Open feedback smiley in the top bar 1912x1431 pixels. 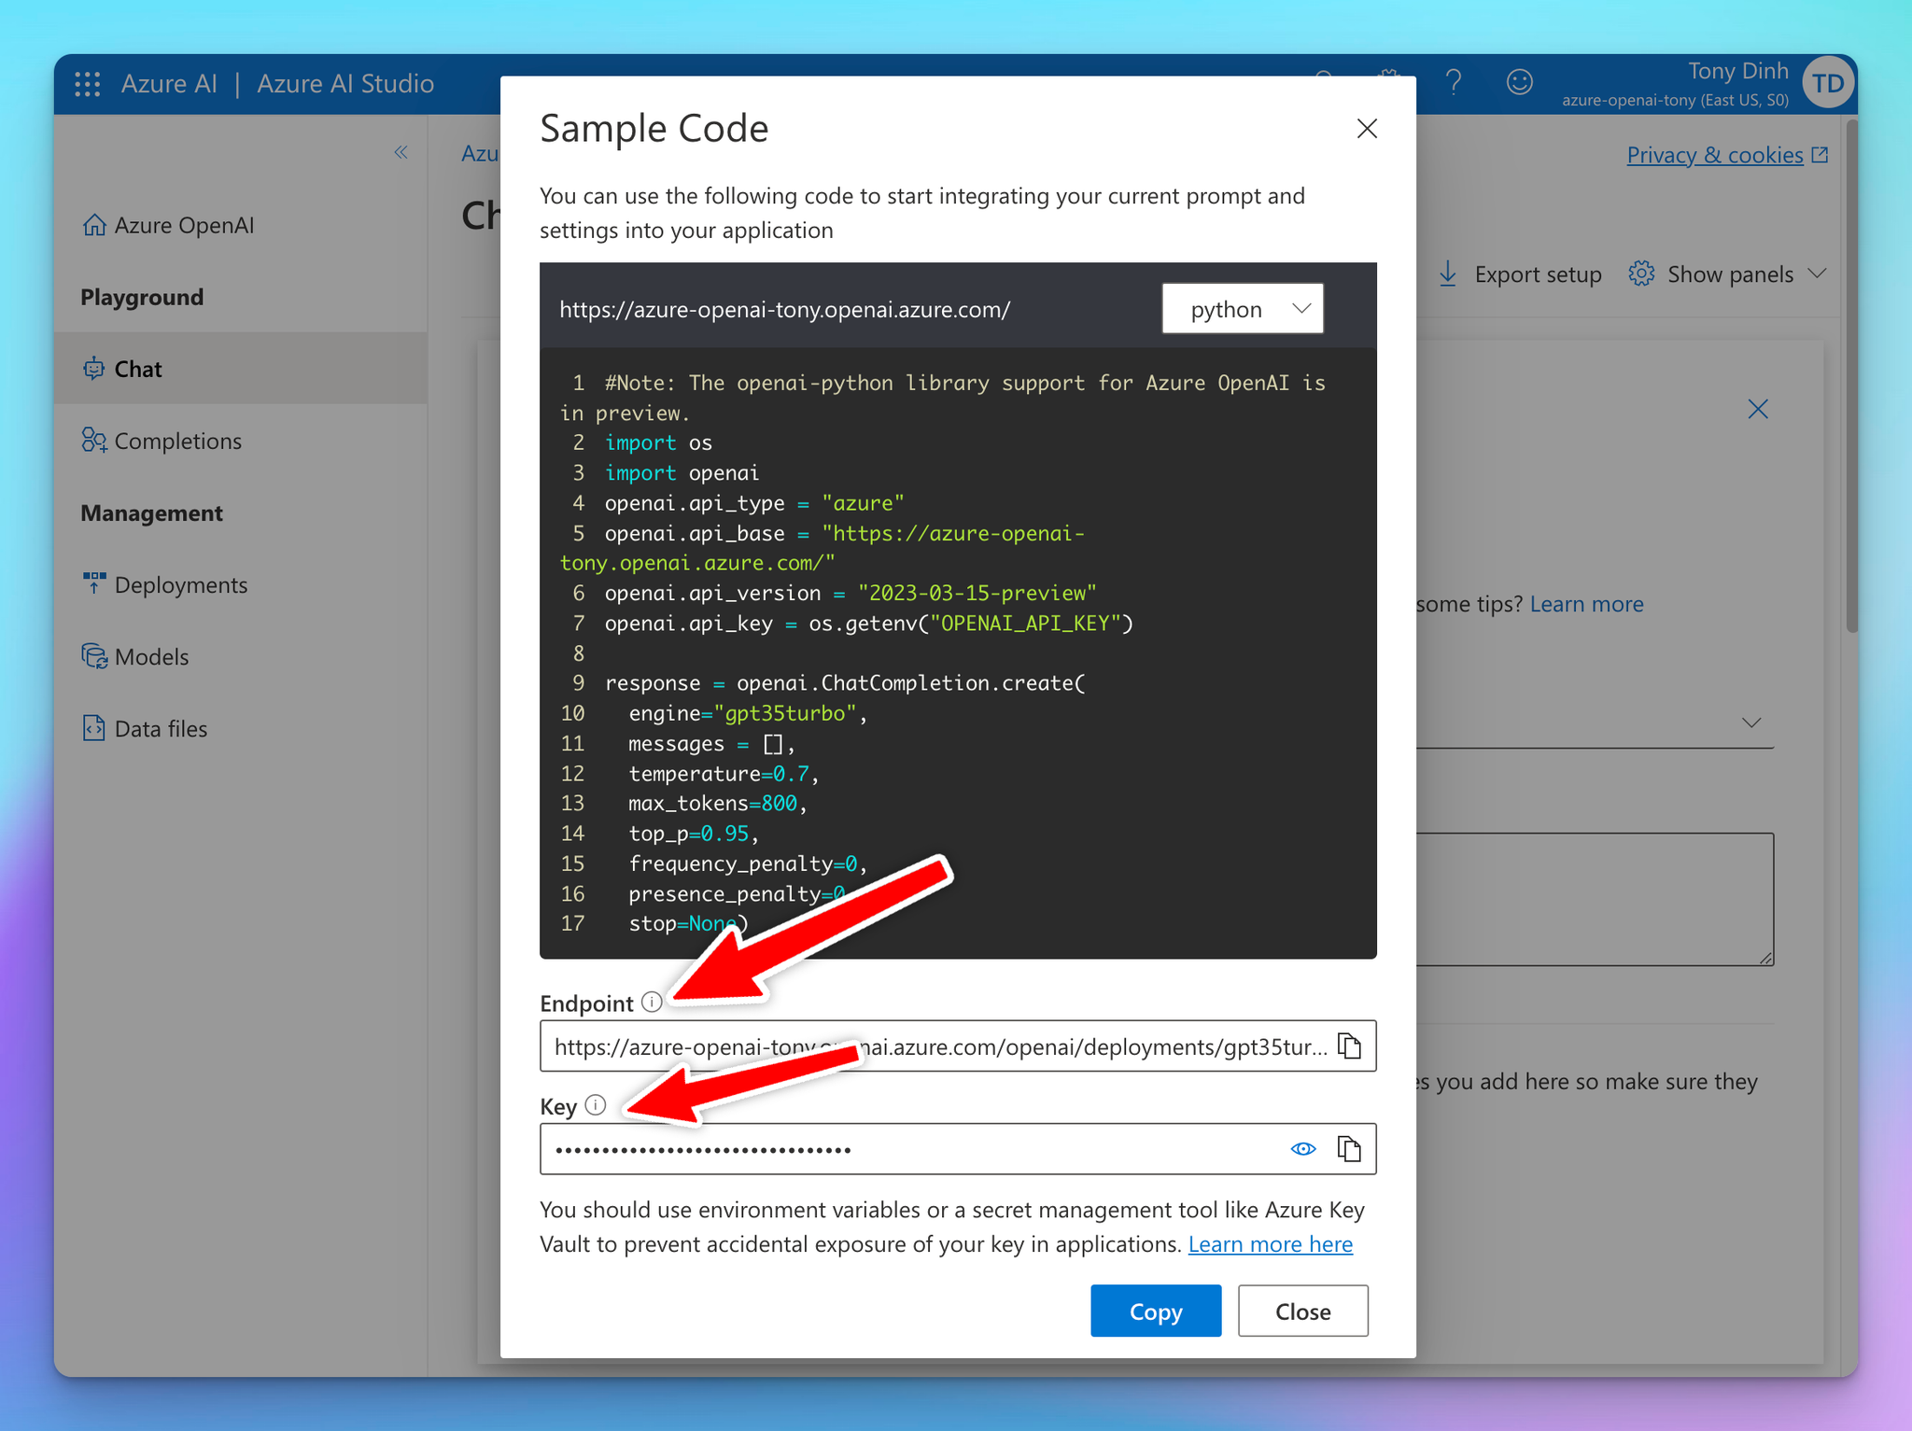click(x=1519, y=82)
